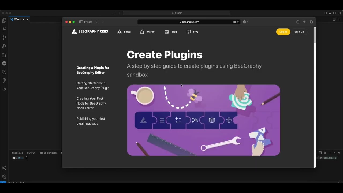Open a new Safari tab with plus icon
Viewport: 343px width, 193px height.
coord(304,22)
